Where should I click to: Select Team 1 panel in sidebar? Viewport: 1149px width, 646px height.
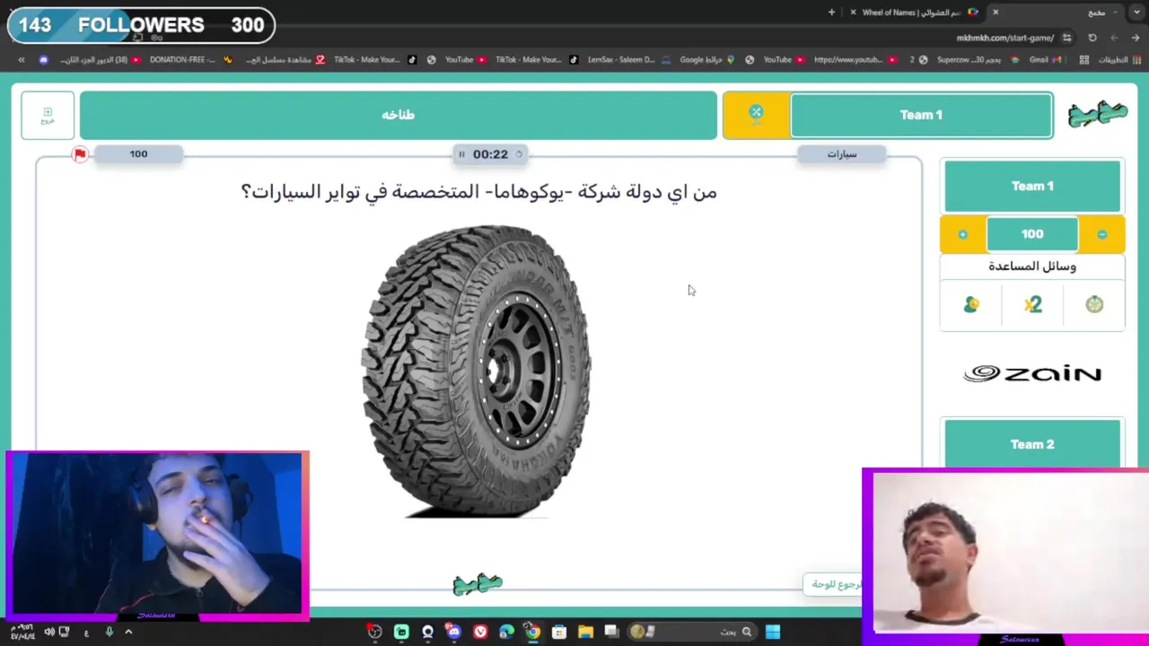point(1032,186)
